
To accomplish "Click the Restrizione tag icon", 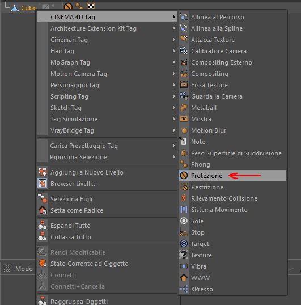I will coord(184,187).
